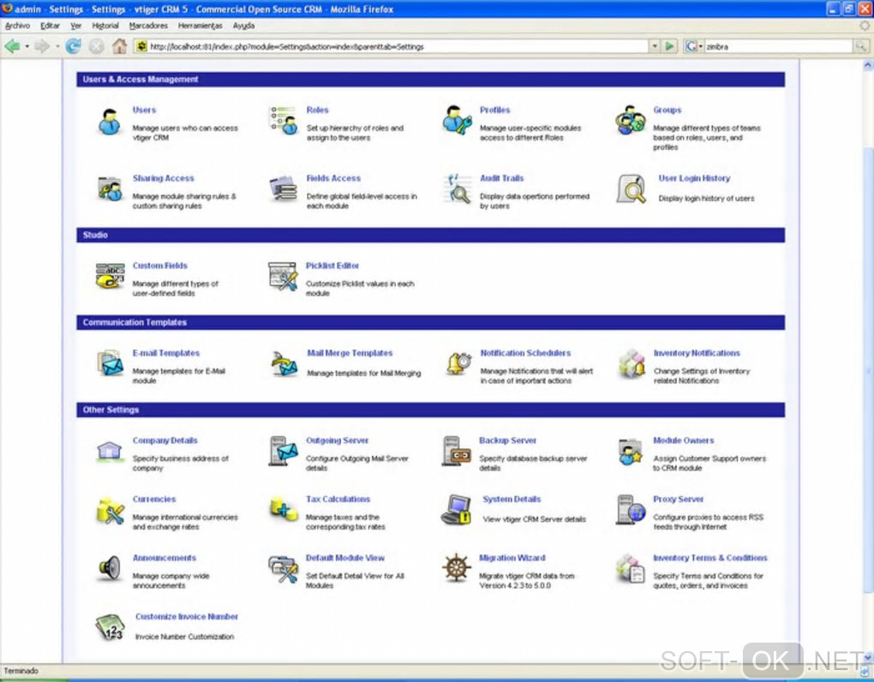Click the Tax Calculations icon
This screenshot has width=874, height=682.
(x=284, y=509)
